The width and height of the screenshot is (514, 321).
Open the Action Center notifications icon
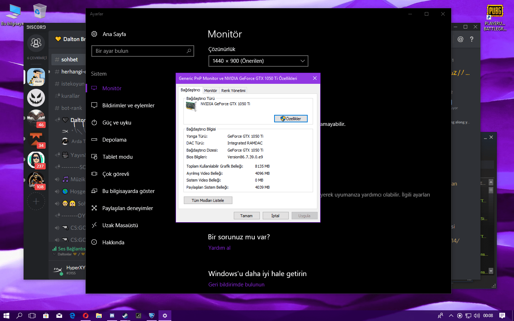(x=502, y=316)
